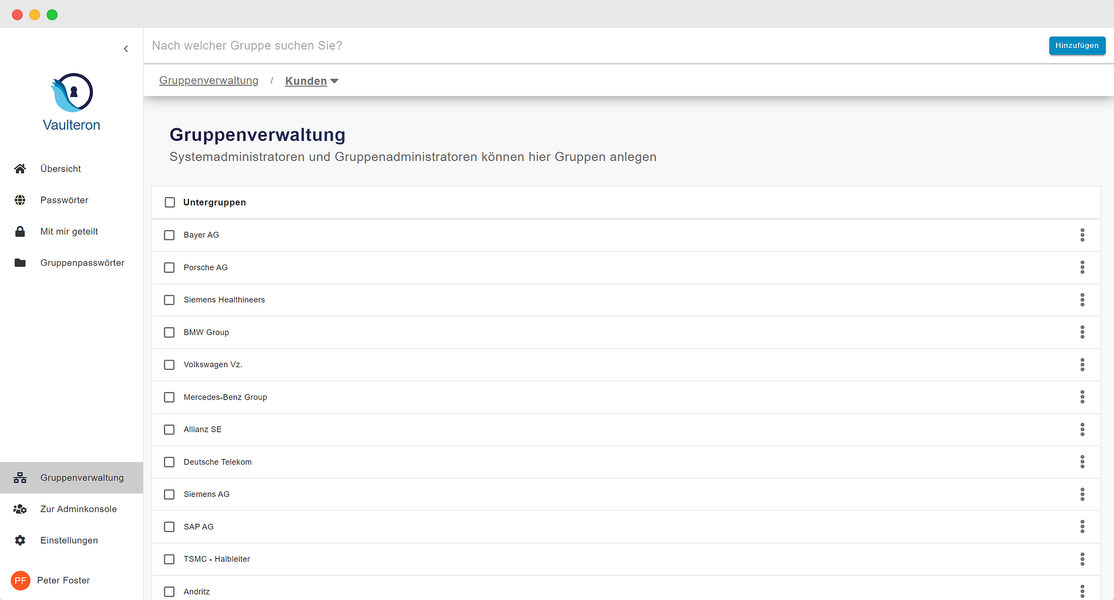1114x600 pixels.
Task: Open options menu for Volkswagen Vz.
Action: pyautogui.click(x=1082, y=365)
